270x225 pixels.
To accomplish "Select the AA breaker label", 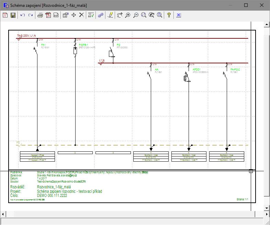I will tap(157, 70).
